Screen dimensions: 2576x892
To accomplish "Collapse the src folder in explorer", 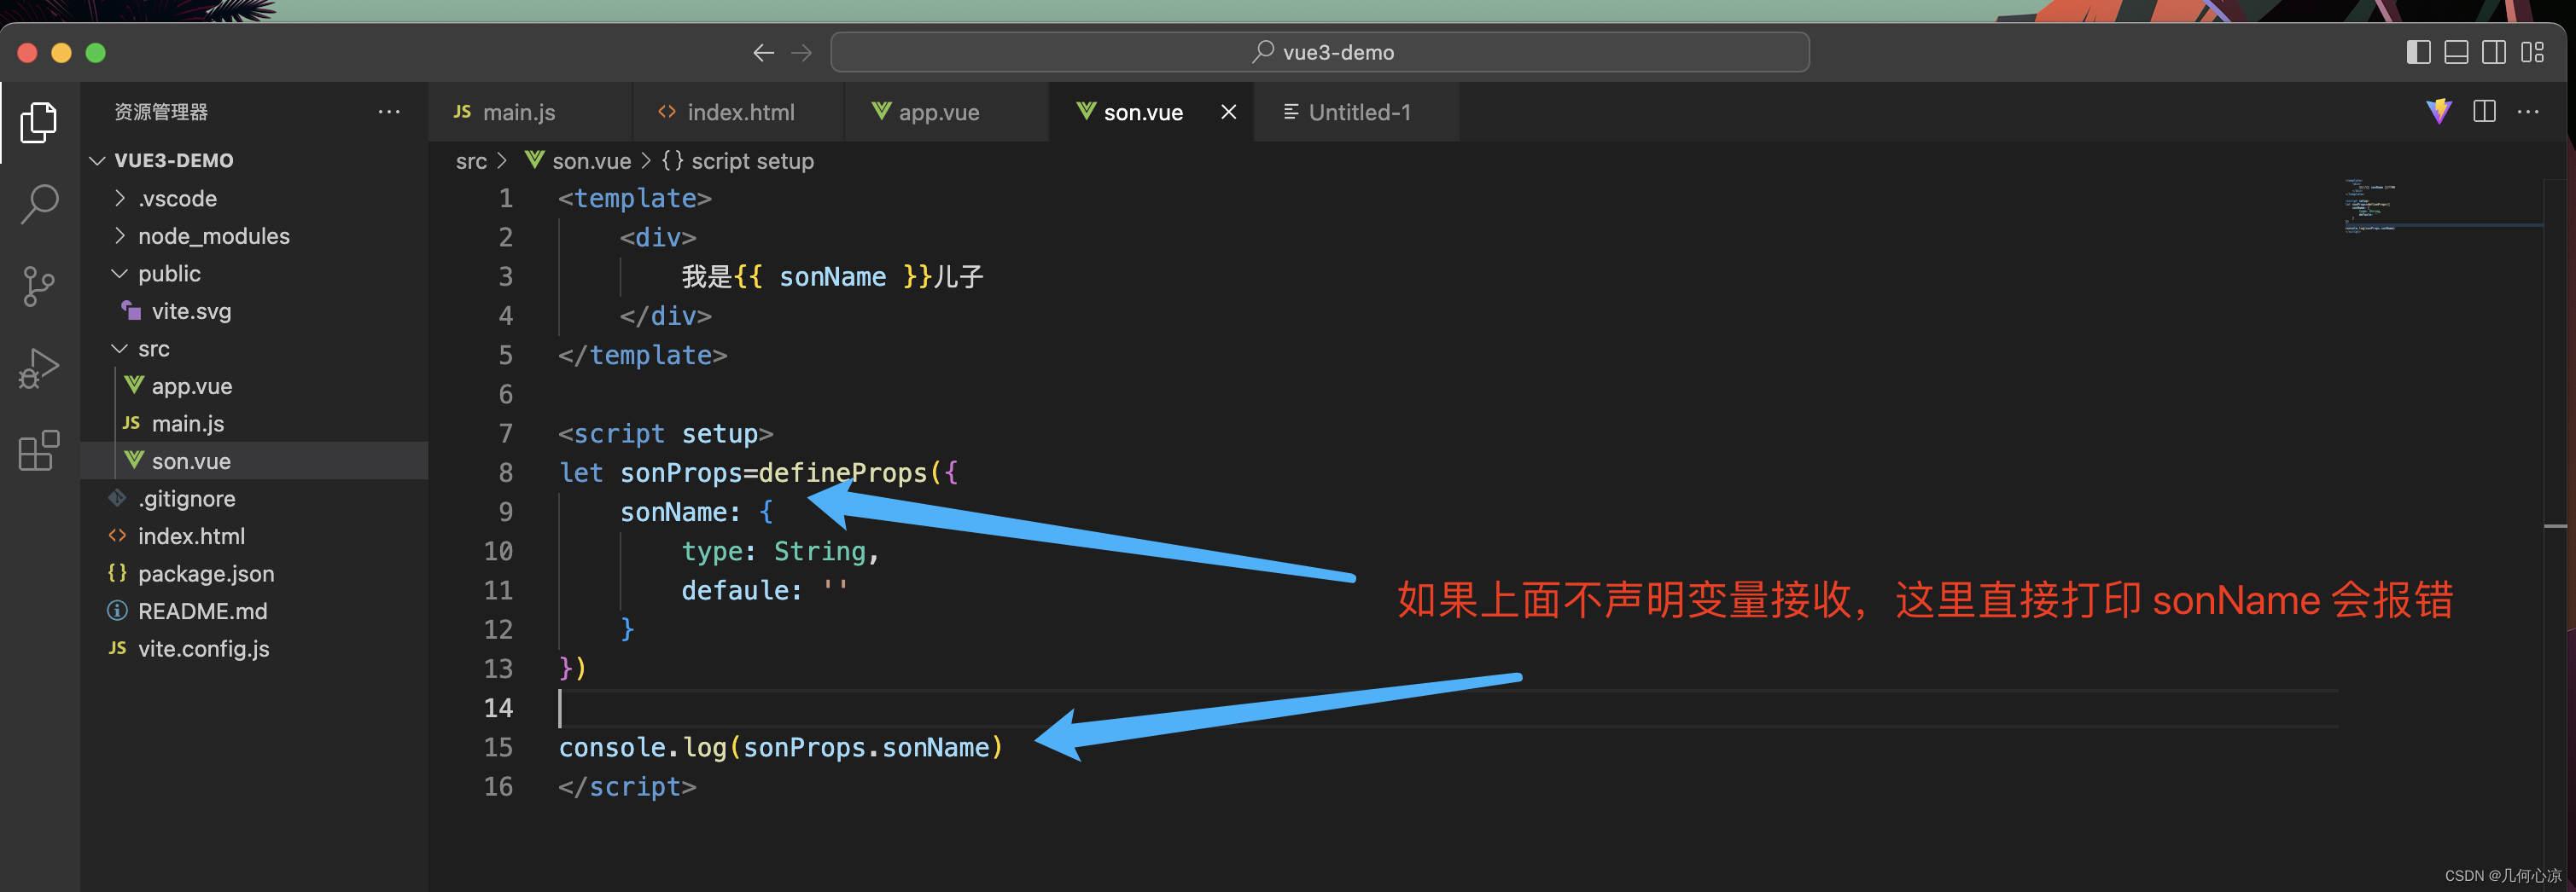I will pos(254,349).
